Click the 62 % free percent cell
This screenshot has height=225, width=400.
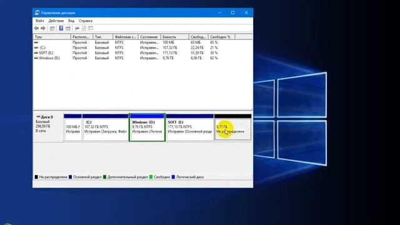click(214, 58)
